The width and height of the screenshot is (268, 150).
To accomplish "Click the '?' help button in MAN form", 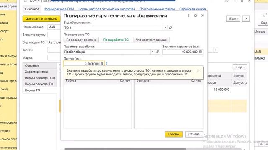I will click(246, 19).
